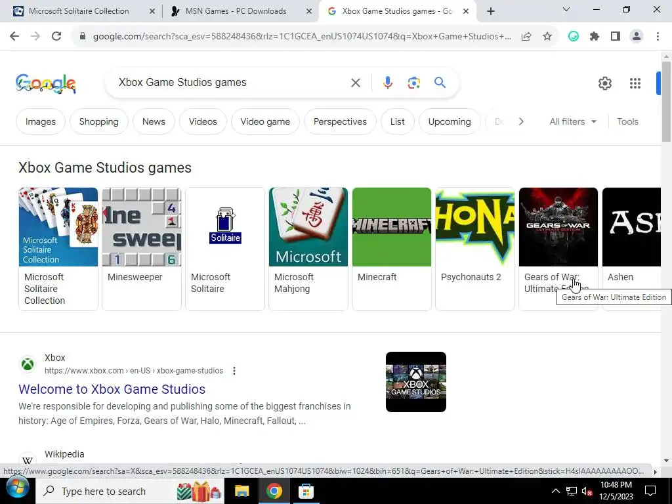This screenshot has width=672, height=504.
Task: Select the Upcoming filter chip
Action: tap(450, 121)
